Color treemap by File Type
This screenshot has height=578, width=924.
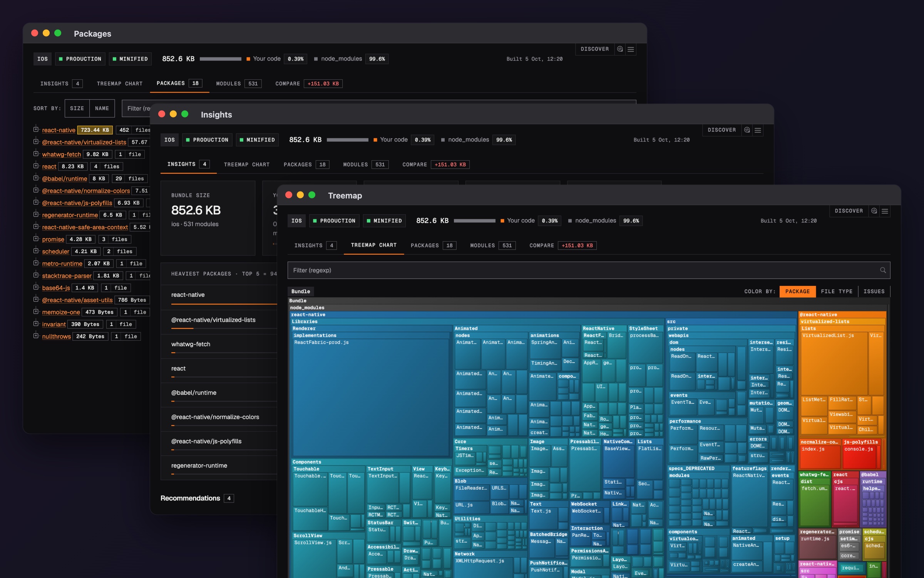tap(837, 291)
